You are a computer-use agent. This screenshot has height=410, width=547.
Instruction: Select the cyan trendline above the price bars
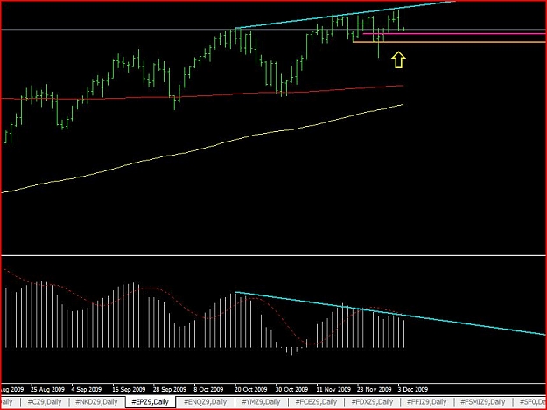(346, 14)
